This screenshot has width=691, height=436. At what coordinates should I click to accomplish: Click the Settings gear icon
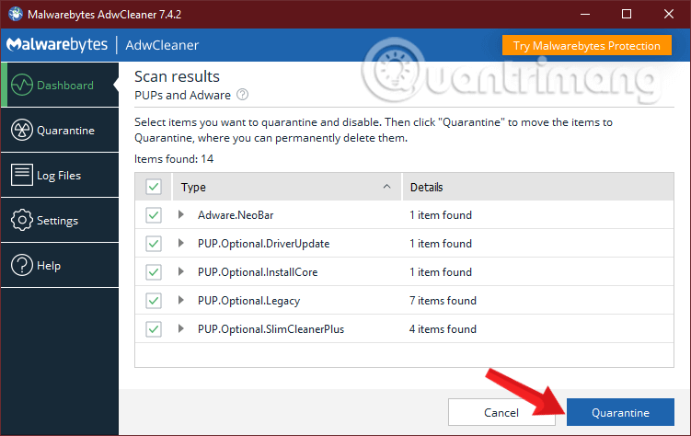click(x=22, y=220)
